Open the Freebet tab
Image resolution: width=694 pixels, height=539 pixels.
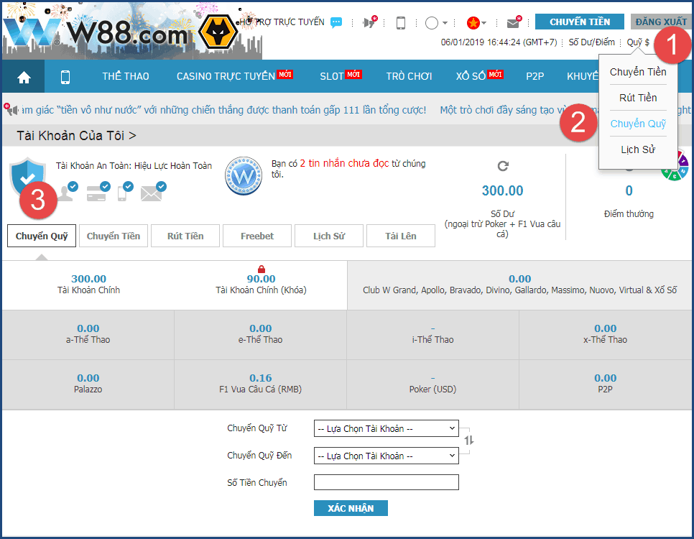257,236
